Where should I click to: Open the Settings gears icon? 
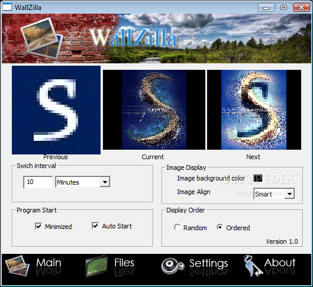pos(173,266)
